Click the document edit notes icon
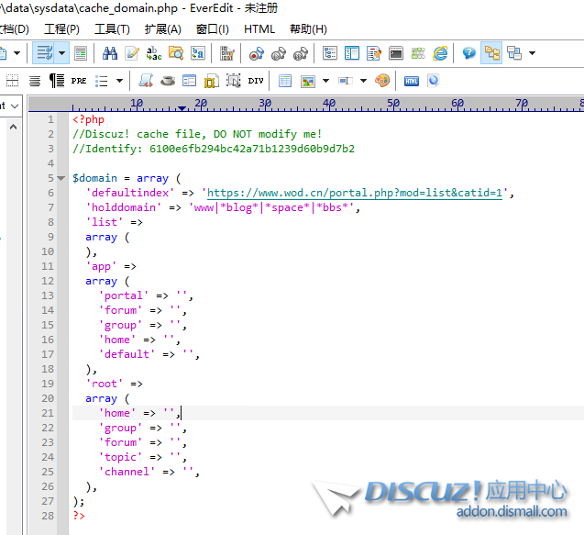 click(373, 53)
